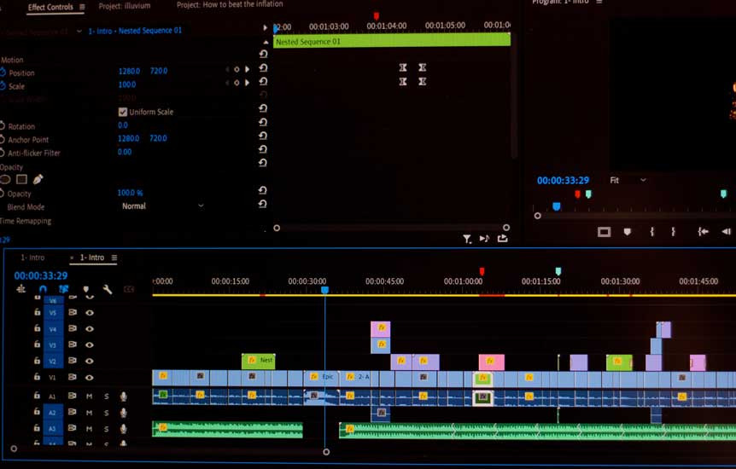
Task: Click the Export Frame icon in Effect Controls
Action: coord(502,239)
